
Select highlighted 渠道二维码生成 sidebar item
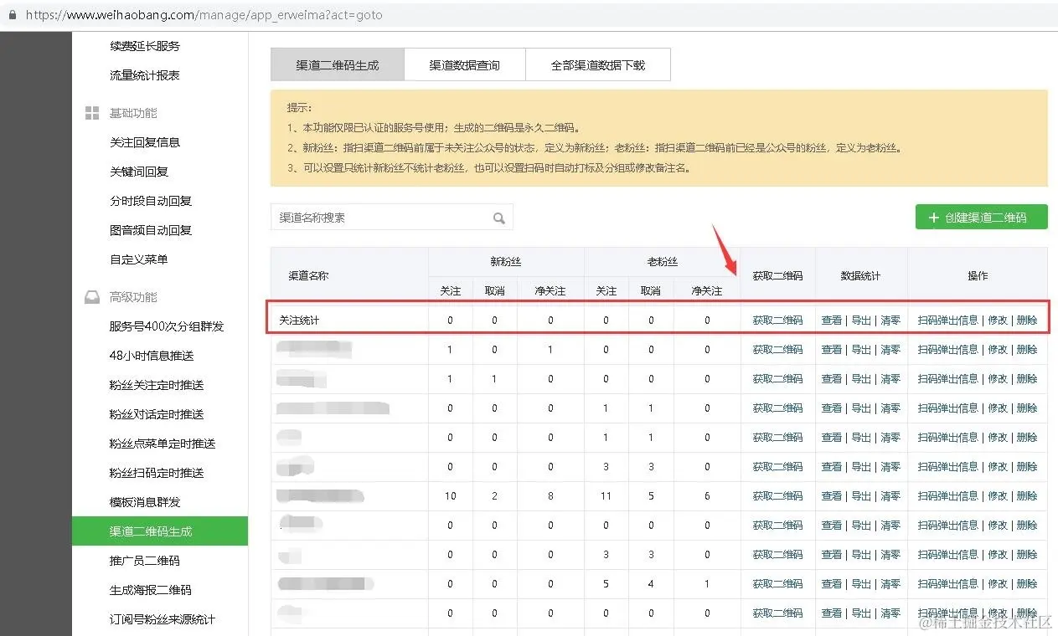[x=160, y=531]
